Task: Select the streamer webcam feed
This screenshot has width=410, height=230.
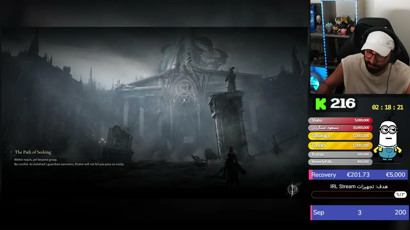Action: (x=360, y=47)
